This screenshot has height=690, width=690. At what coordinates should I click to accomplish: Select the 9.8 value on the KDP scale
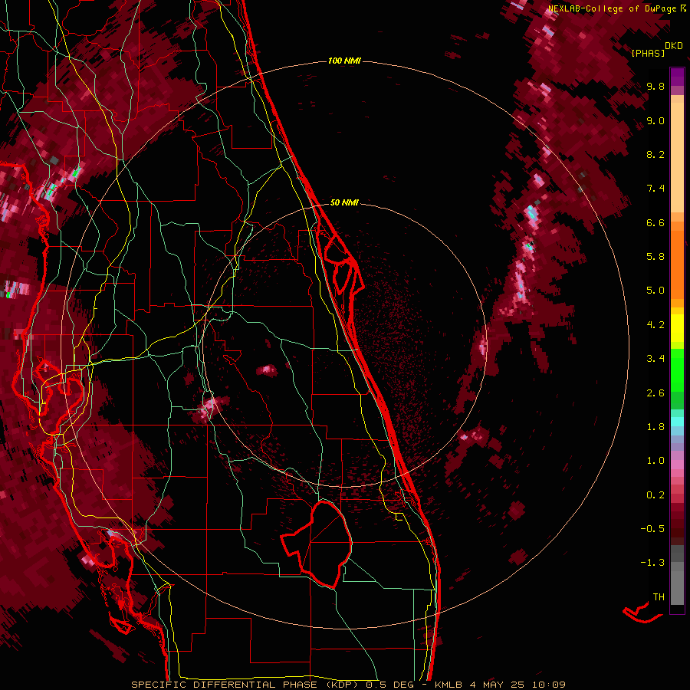point(655,86)
